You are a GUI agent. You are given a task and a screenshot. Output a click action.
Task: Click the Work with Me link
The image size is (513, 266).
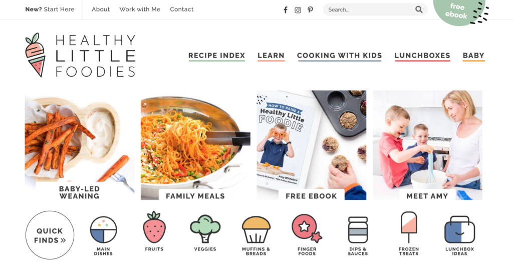(140, 10)
